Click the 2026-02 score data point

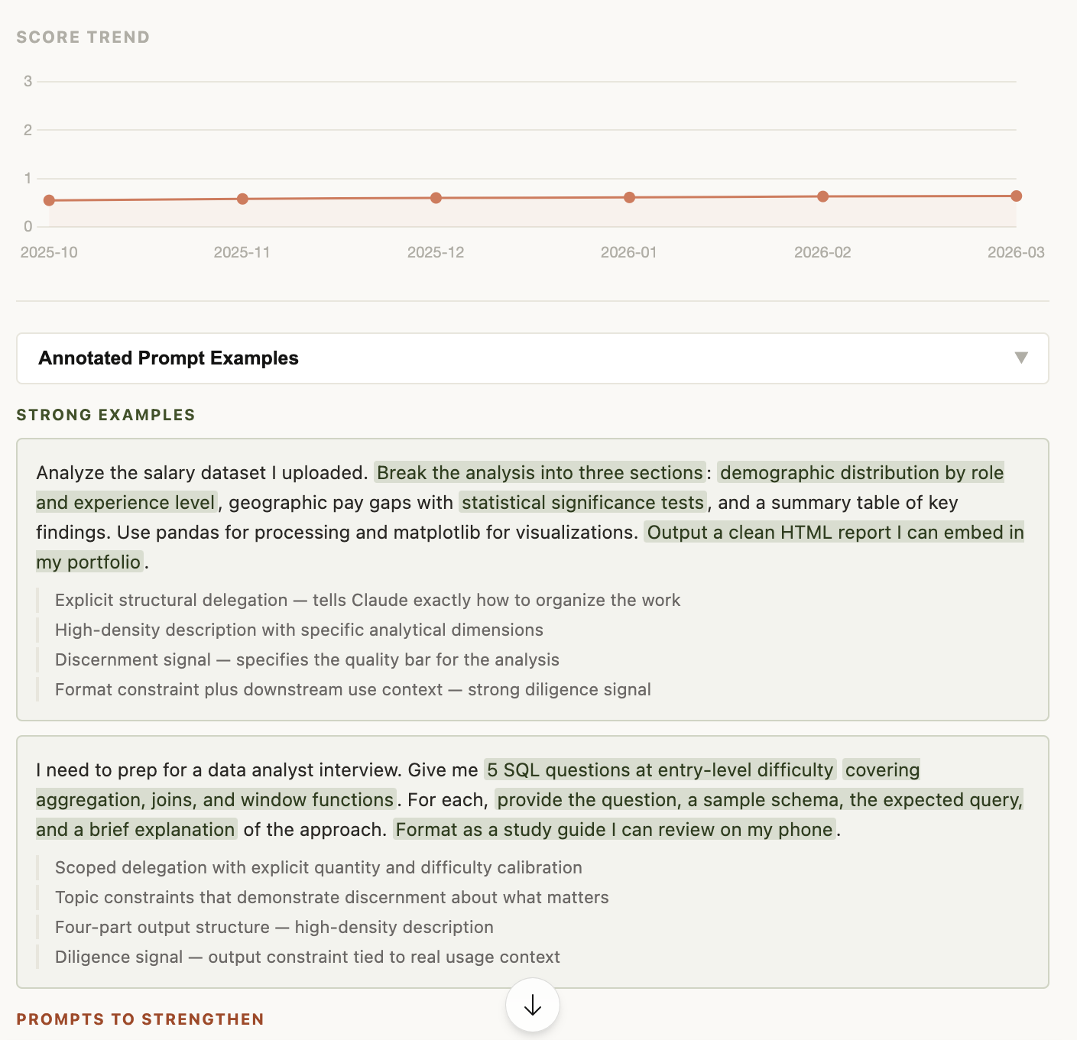pos(822,196)
